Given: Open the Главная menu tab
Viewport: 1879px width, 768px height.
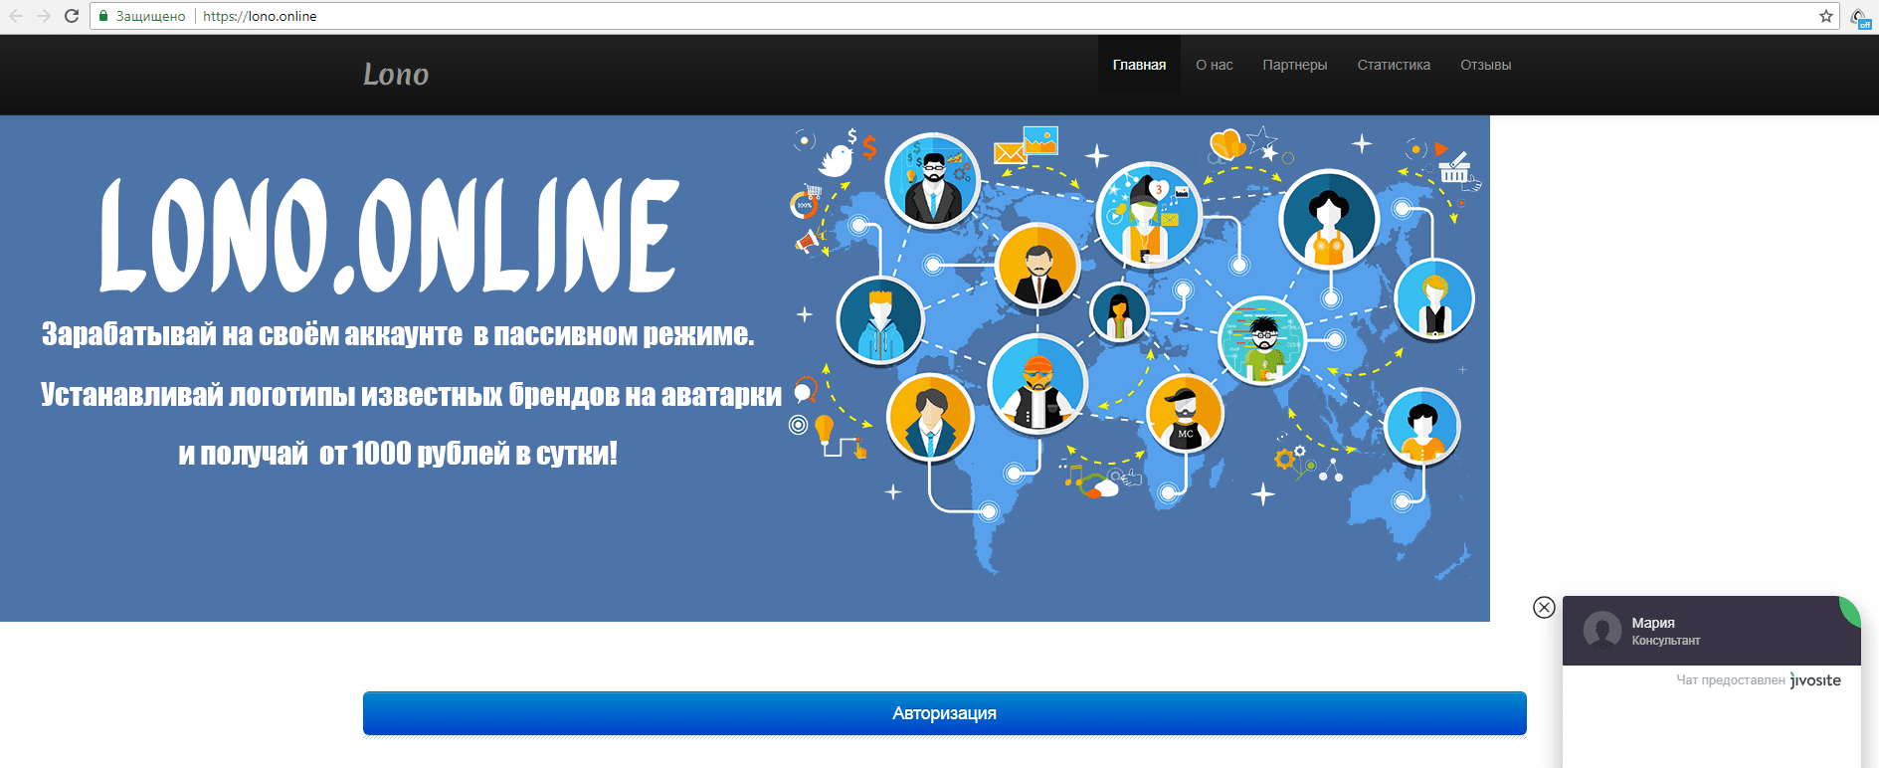Looking at the screenshot, I should click(x=1139, y=65).
